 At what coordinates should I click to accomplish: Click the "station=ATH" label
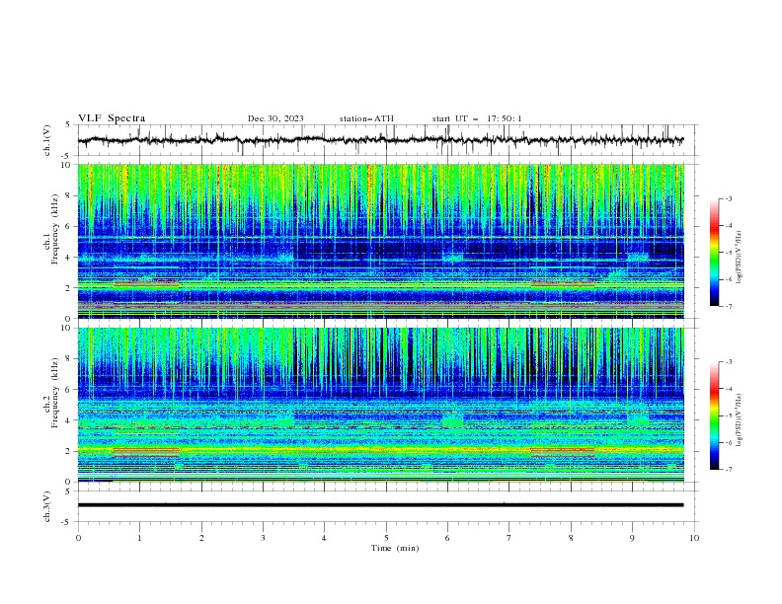click(366, 118)
